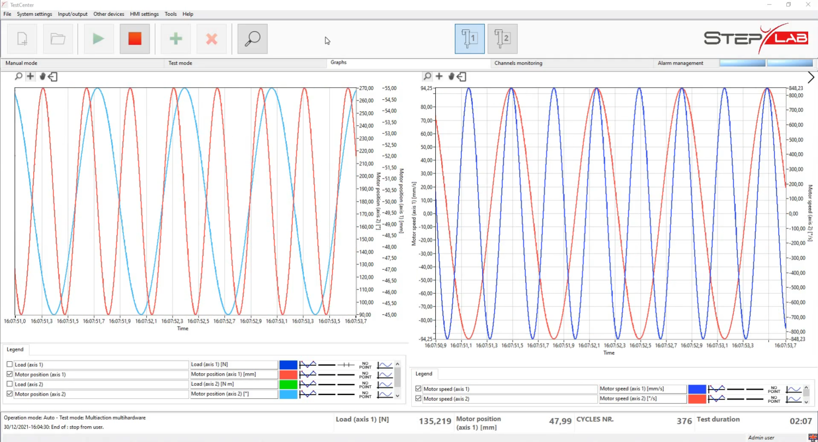The height and width of the screenshot is (442, 818).
Task: Click the British flag language icon
Action: click(813, 437)
